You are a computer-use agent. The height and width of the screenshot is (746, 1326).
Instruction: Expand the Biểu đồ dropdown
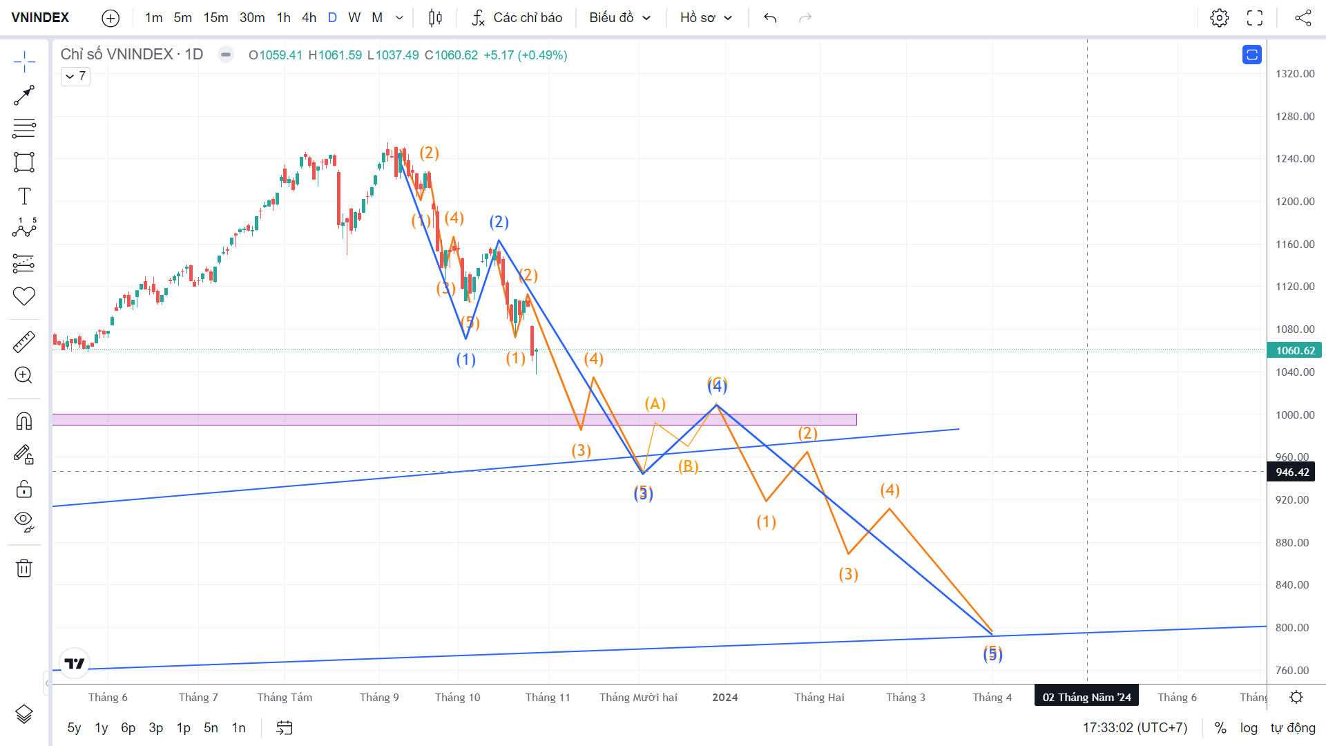pyautogui.click(x=620, y=18)
